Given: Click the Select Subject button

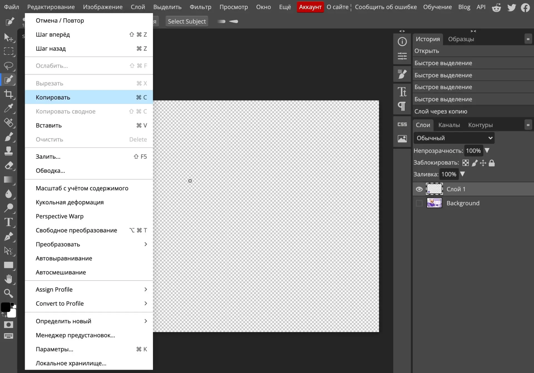Looking at the screenshot, I should click(187, 21).
